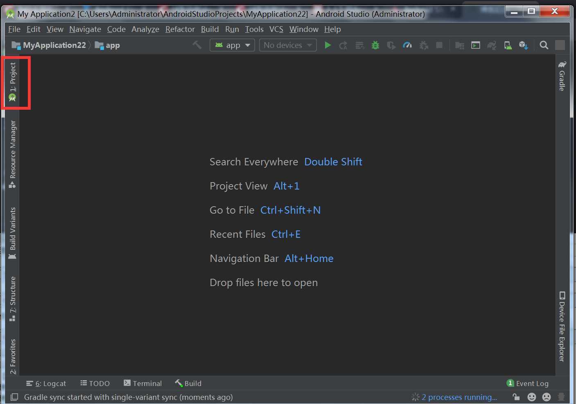The height and width of the screenshot is (404, 576).
Task: Click the Make Project hammer icon
Action: 197,45
